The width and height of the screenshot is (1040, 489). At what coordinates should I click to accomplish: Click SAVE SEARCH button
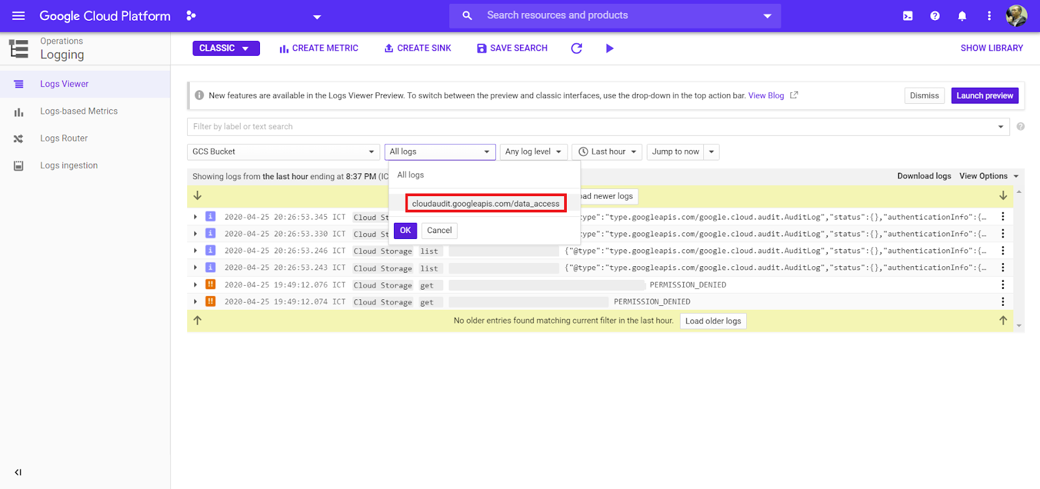(512, 48)
